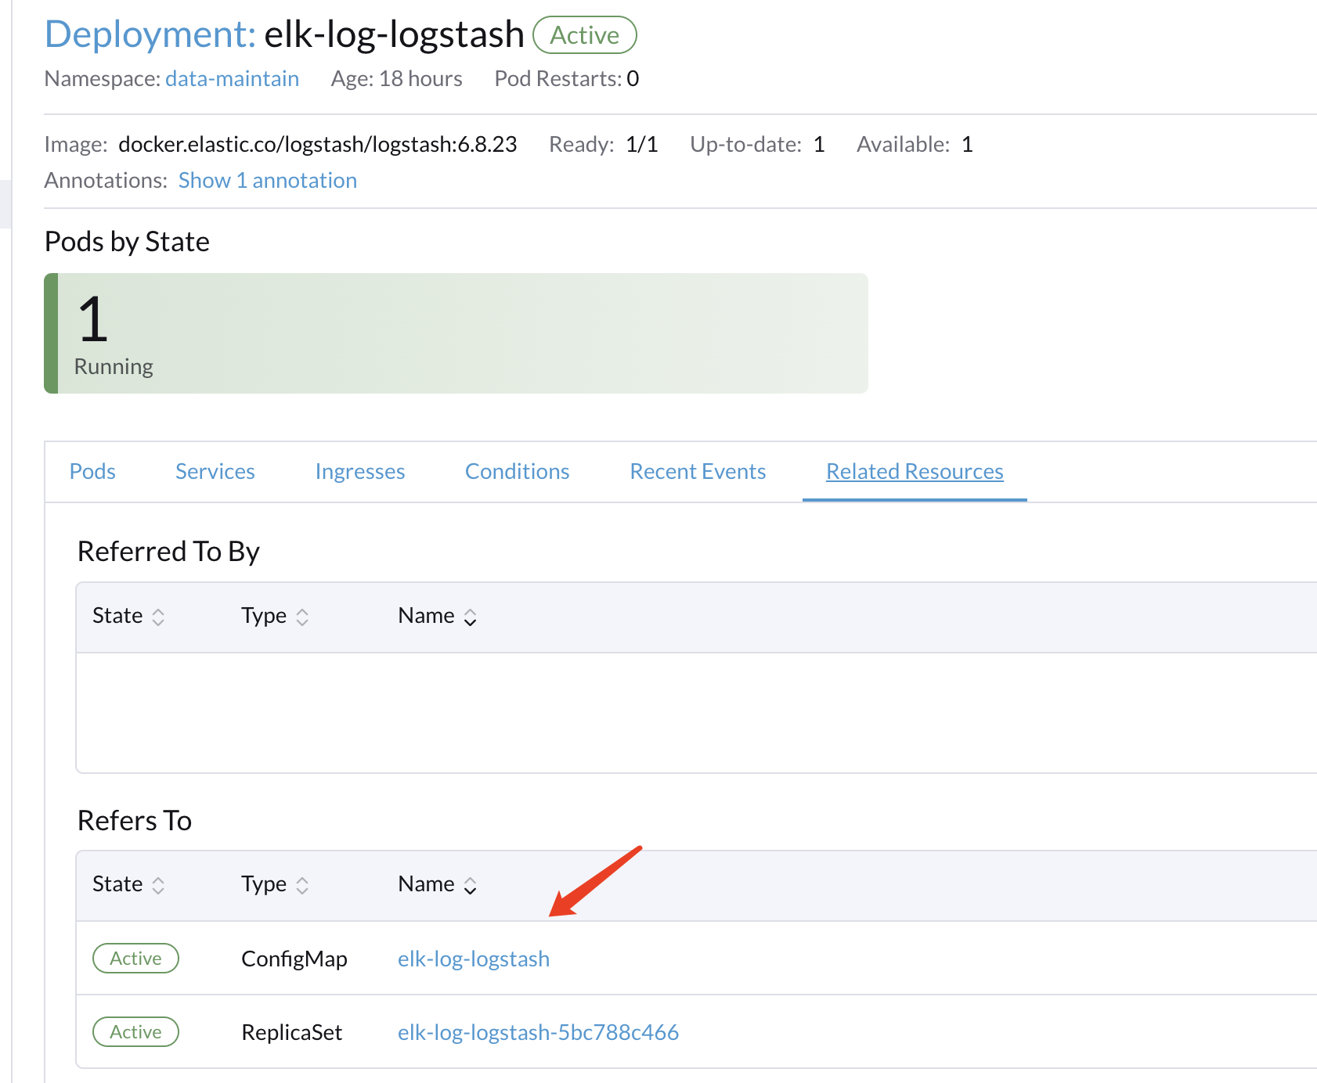The width and height of the screenshot is (1317, 1083).
Task: Click the Ready 1/1 value
Action: 642,144
